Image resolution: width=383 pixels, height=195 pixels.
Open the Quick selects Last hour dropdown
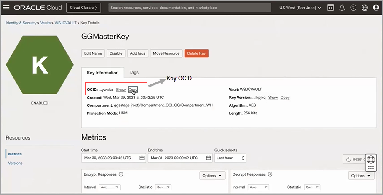[230, 158]
